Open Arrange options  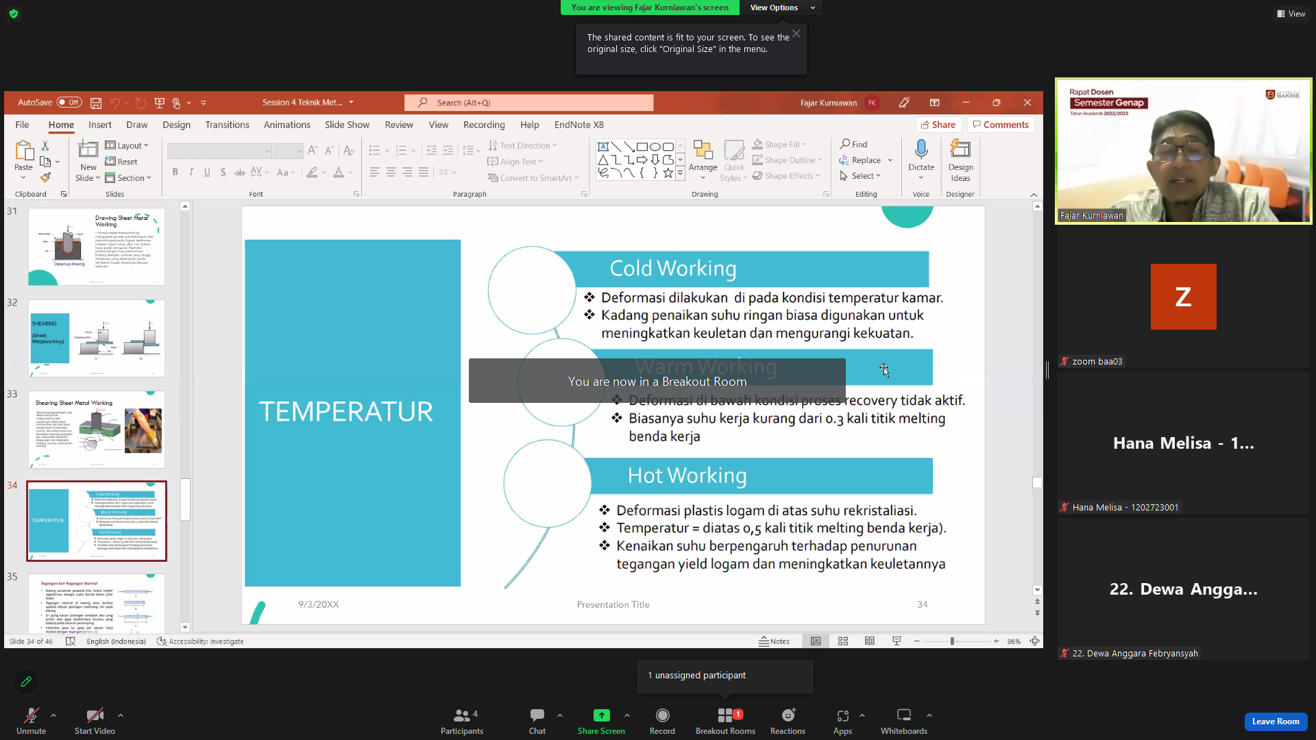click(703, 160)
